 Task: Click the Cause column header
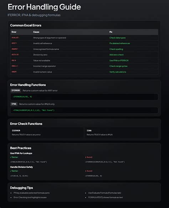coord(36,32)
